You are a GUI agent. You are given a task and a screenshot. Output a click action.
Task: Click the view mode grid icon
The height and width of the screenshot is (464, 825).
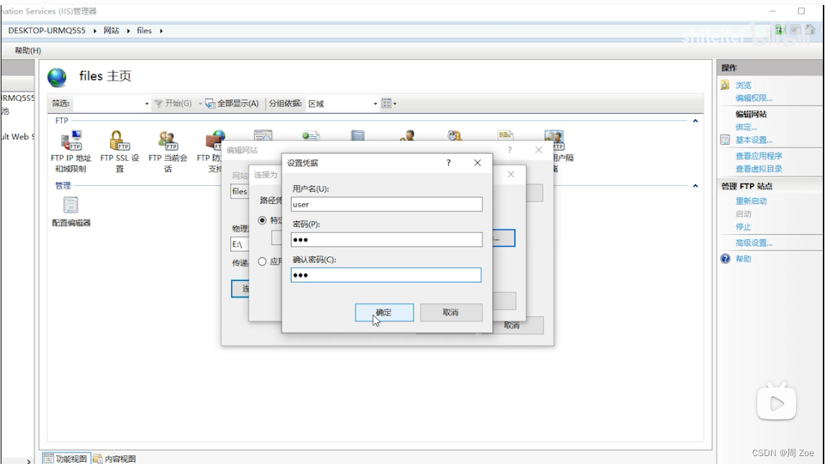[x=387, y=104]
